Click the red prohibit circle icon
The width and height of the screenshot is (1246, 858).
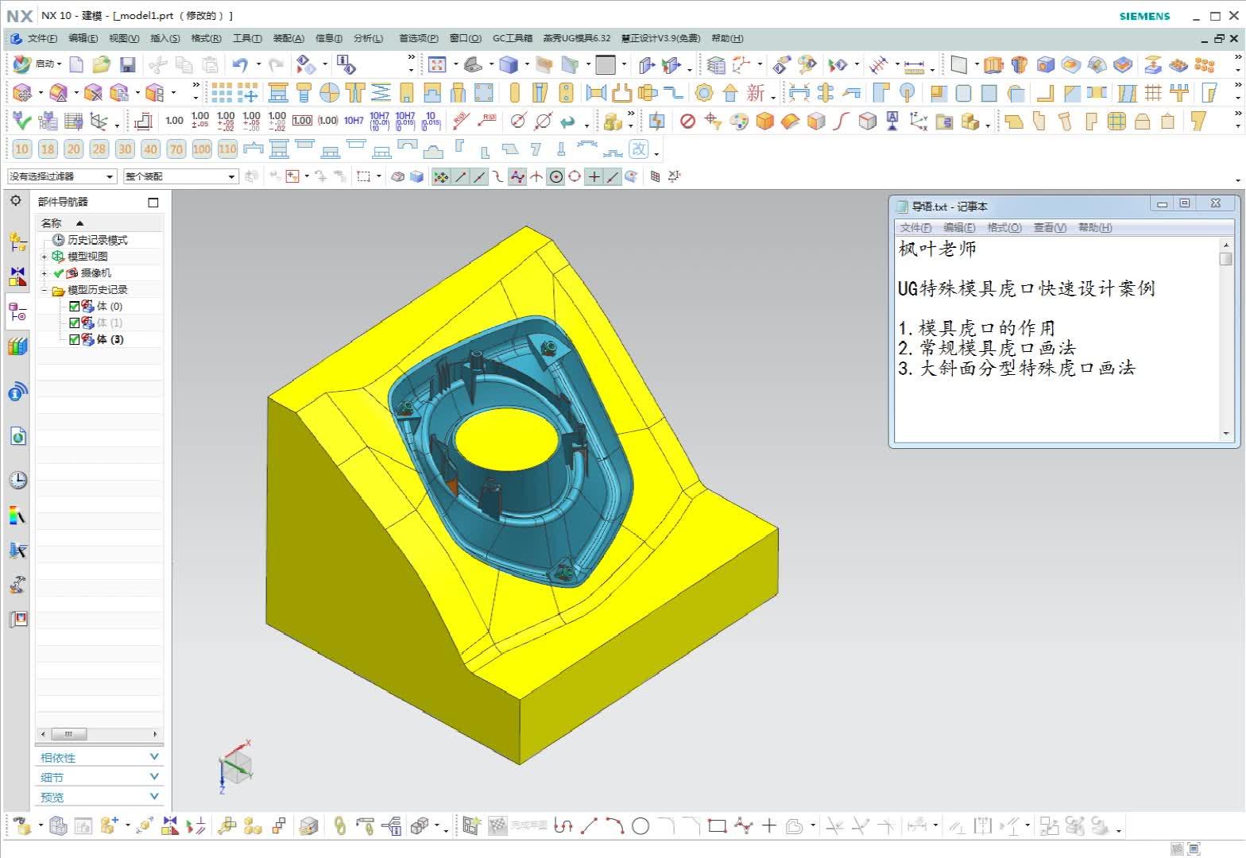(688, 121)
